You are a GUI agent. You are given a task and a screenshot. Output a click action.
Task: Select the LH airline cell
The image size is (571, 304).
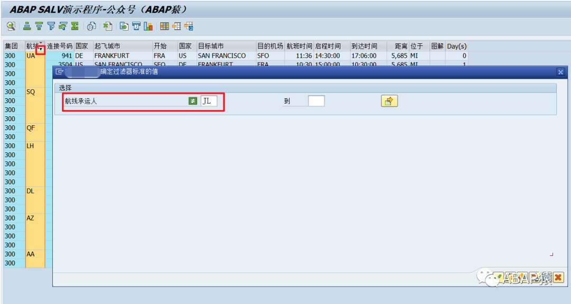pos(35,146)
